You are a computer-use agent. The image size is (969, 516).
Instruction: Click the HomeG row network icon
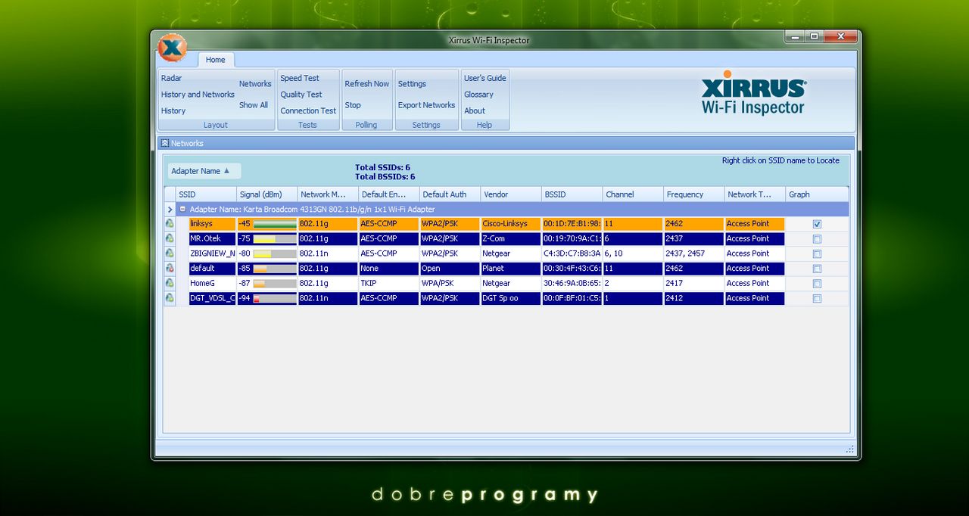click(170, 283)
